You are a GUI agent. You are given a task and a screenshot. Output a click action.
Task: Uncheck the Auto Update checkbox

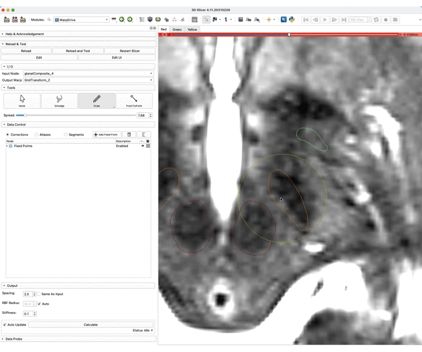point(5,324)
